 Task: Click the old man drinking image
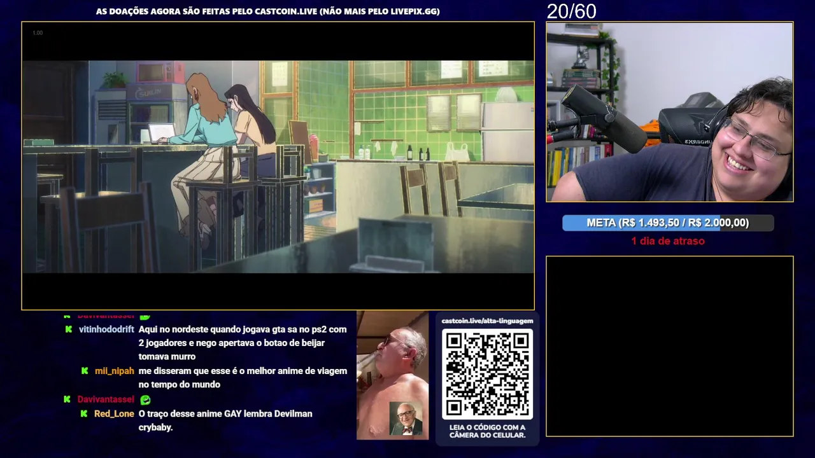coord(392,375)
